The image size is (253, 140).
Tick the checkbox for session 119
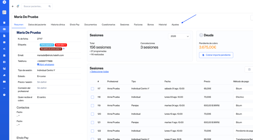point(93,106)
